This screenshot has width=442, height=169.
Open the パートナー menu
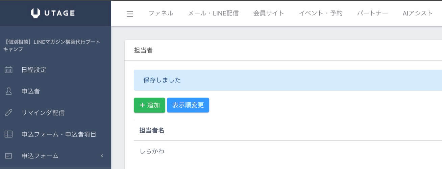[372, 13]
